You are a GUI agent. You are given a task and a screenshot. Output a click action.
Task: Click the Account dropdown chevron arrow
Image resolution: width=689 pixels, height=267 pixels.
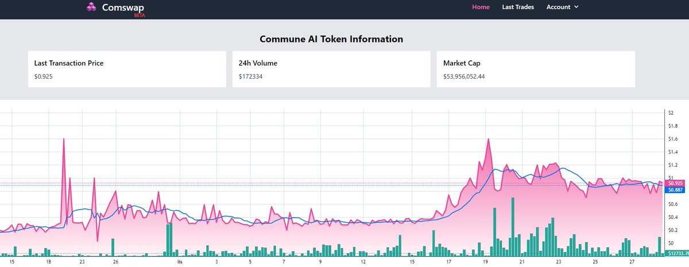click(x=576, y=7)
